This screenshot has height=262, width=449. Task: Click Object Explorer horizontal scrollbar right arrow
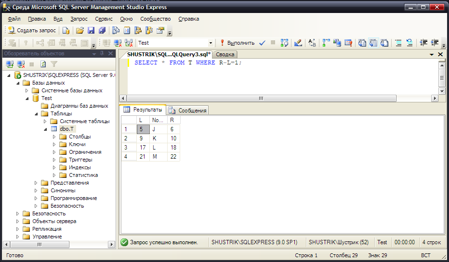112,245
